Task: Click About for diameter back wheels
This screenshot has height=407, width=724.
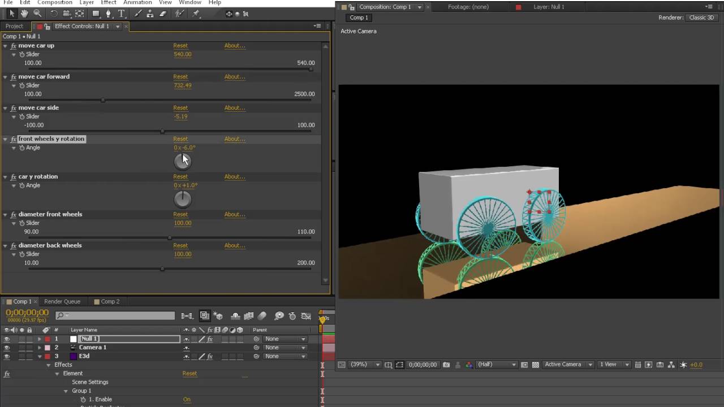Action: click(235, 246)
